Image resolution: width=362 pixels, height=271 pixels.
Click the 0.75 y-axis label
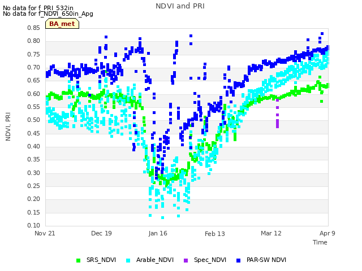pos(34,54)
